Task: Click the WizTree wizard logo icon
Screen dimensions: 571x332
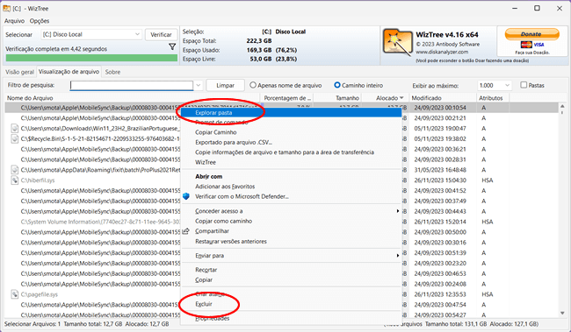Action: click(397, 43)
